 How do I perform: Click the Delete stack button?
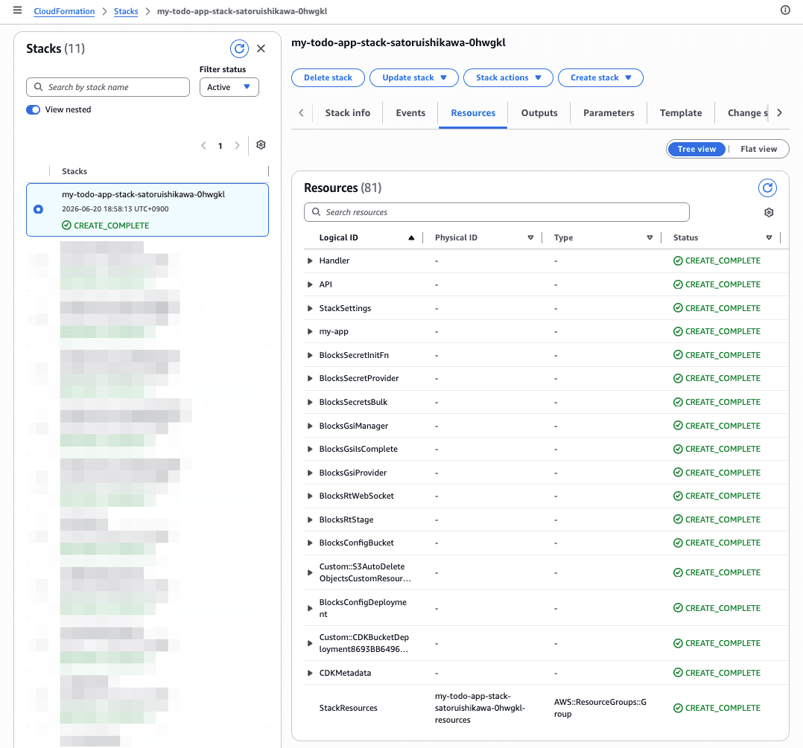tap(328, 77)
